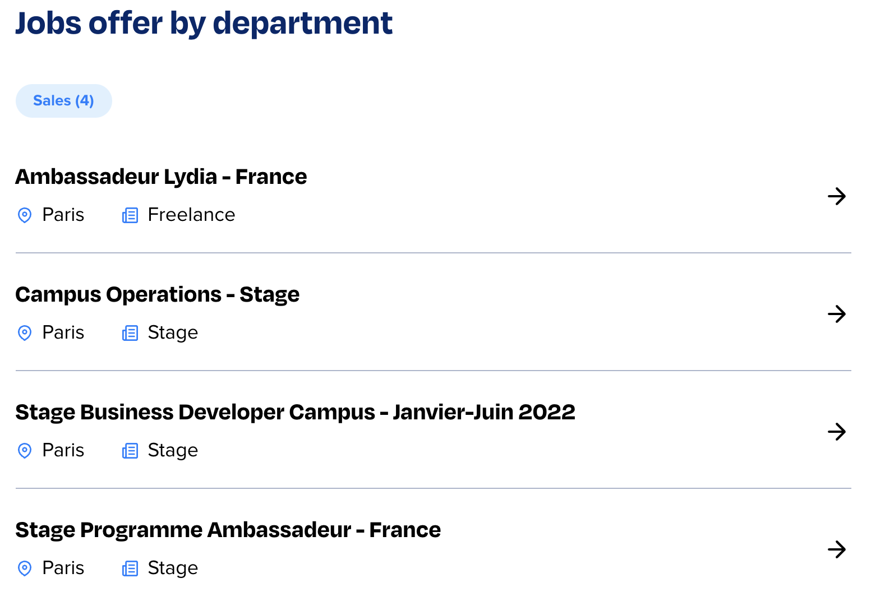
Task: Open the Campus Operations - Stage job
Action: click(157, 294)
